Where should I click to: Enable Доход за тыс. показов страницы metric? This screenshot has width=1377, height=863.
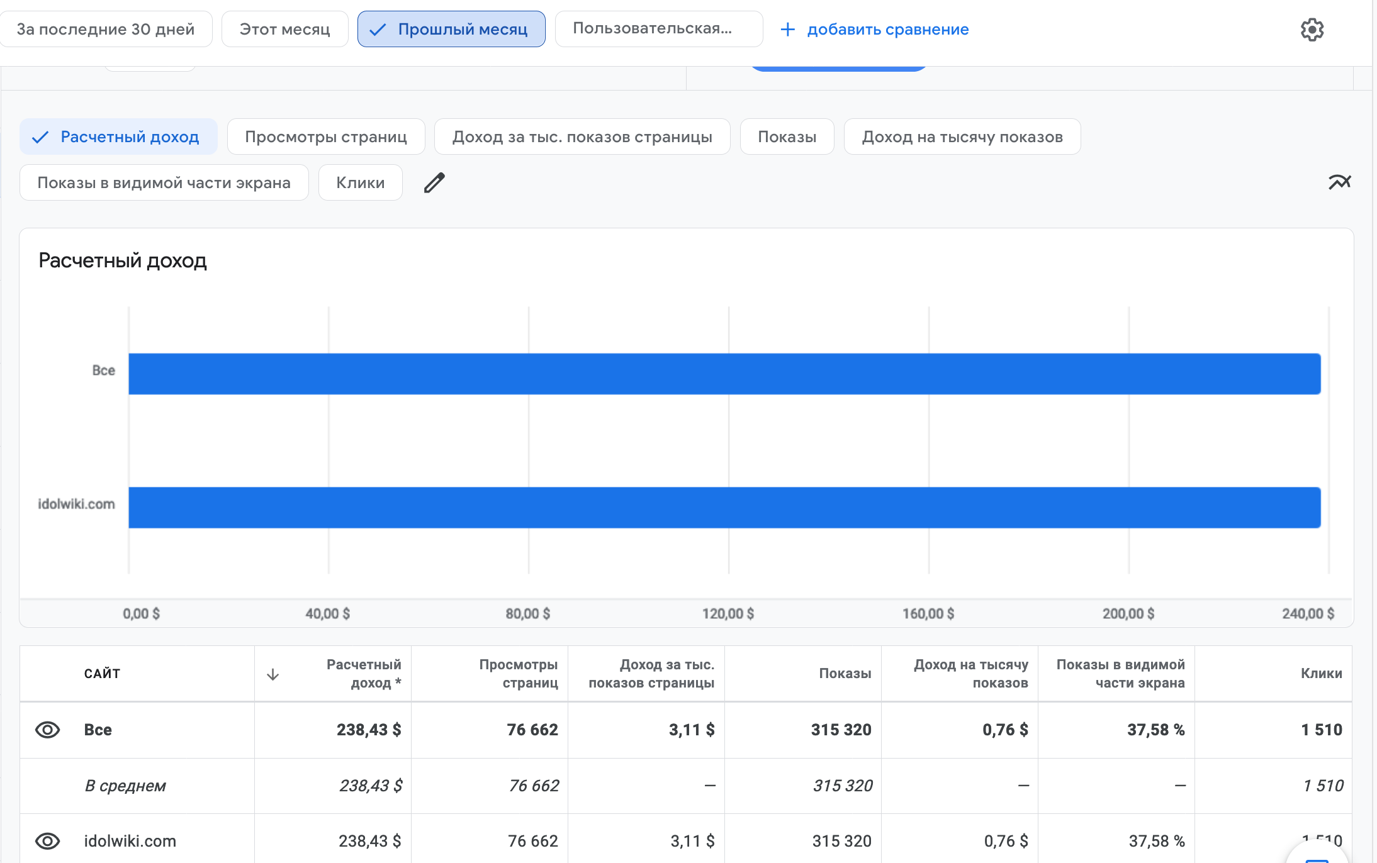[582, 137]
